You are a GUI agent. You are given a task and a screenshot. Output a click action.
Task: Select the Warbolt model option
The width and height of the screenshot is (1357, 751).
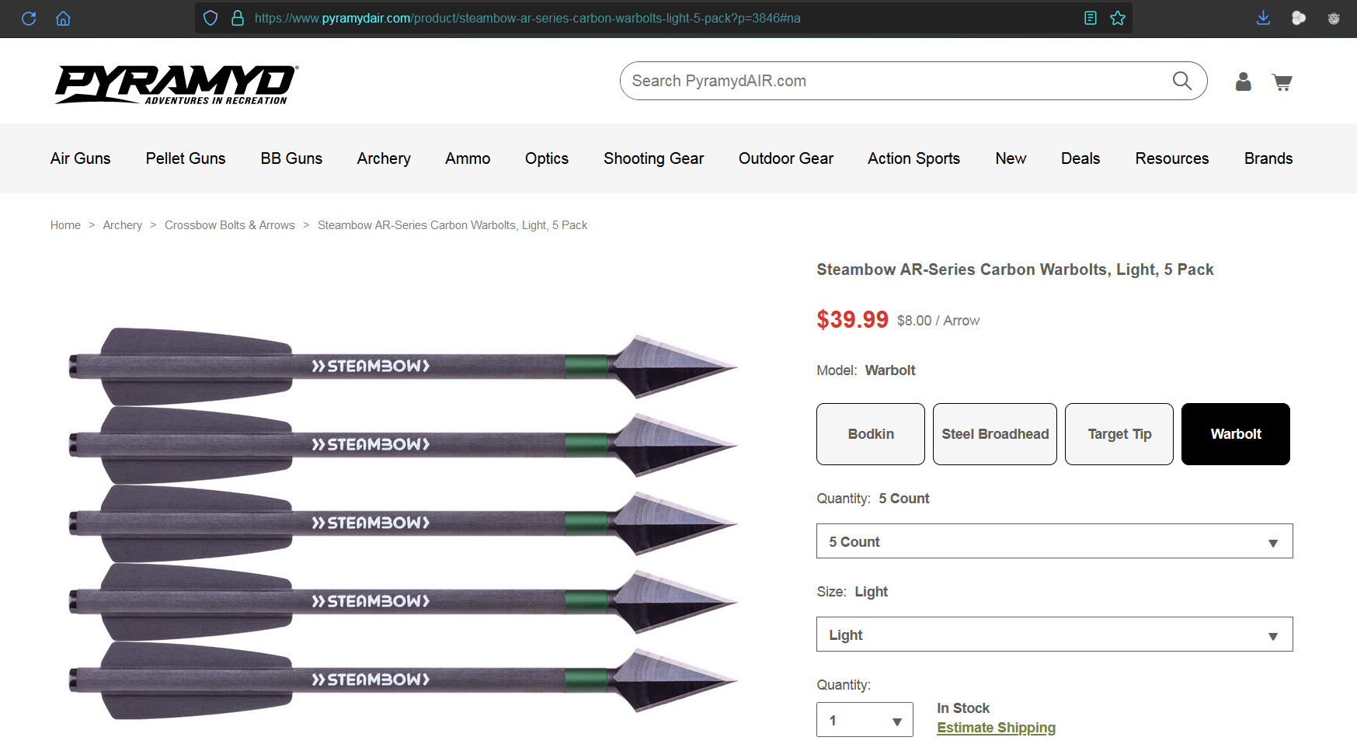click(x=1236, y=434)
